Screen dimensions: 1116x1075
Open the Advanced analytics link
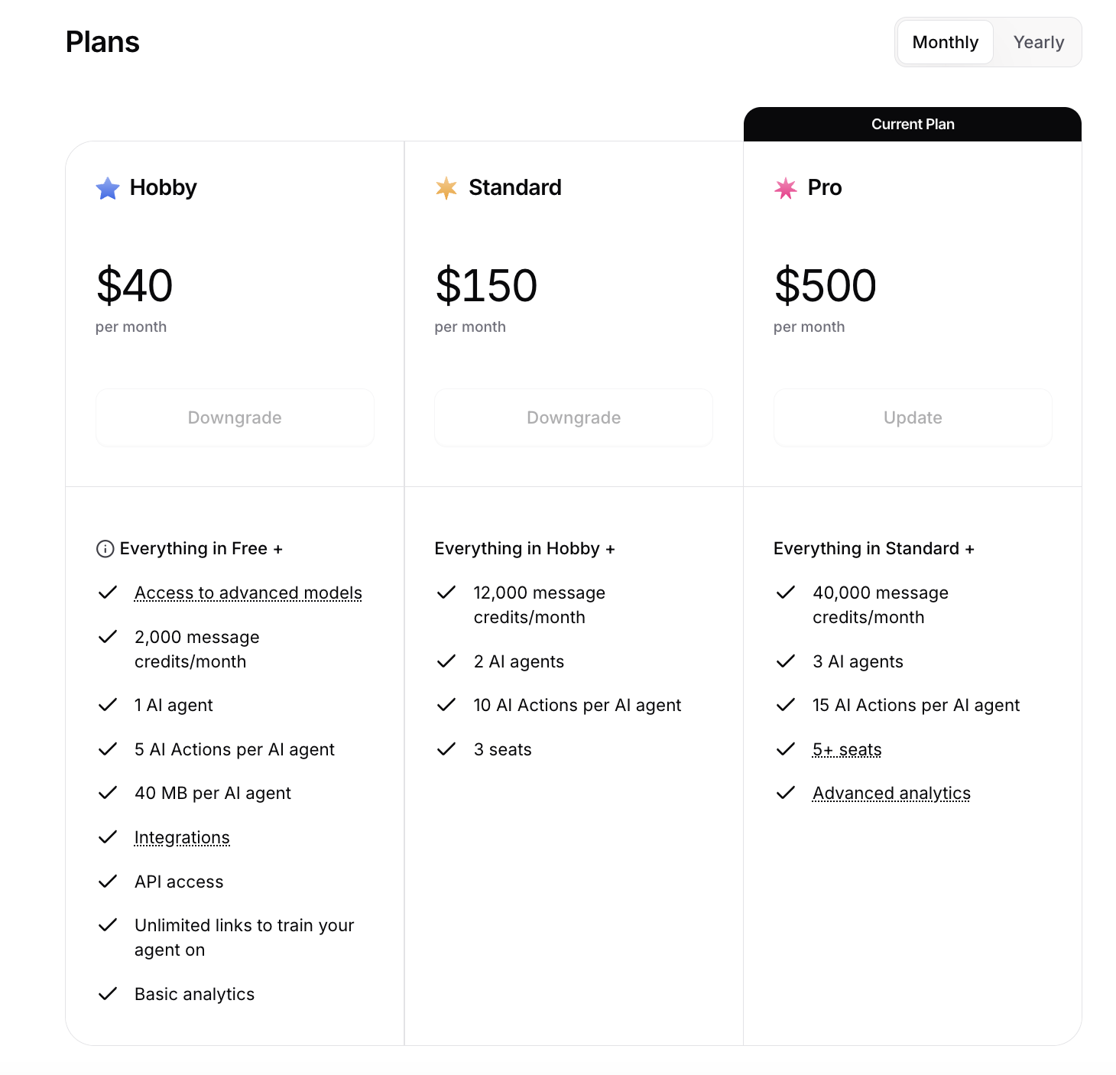click(x=891, y=792)
